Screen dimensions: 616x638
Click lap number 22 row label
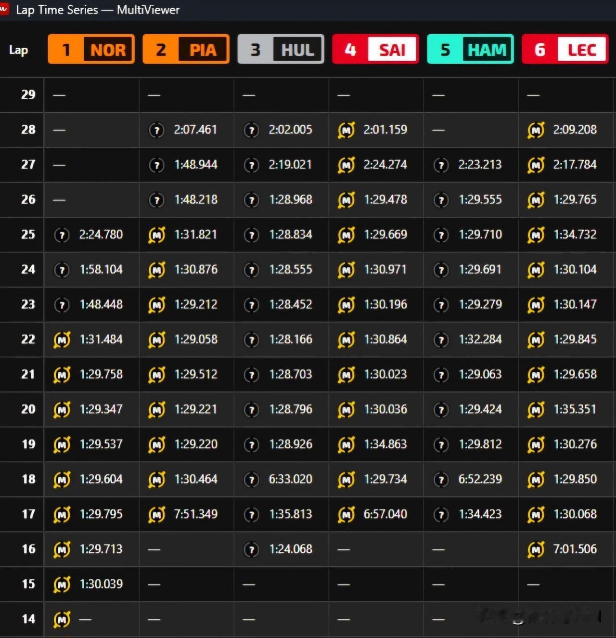click(28, 339)
